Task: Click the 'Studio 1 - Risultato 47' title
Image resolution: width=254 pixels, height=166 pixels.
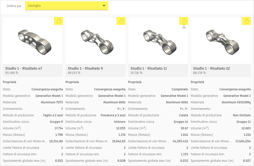Action: (x=24, y=68)
